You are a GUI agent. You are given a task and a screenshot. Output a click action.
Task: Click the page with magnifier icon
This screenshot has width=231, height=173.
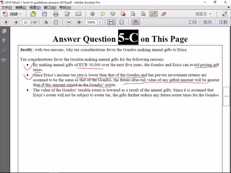[x=133, y=14]
